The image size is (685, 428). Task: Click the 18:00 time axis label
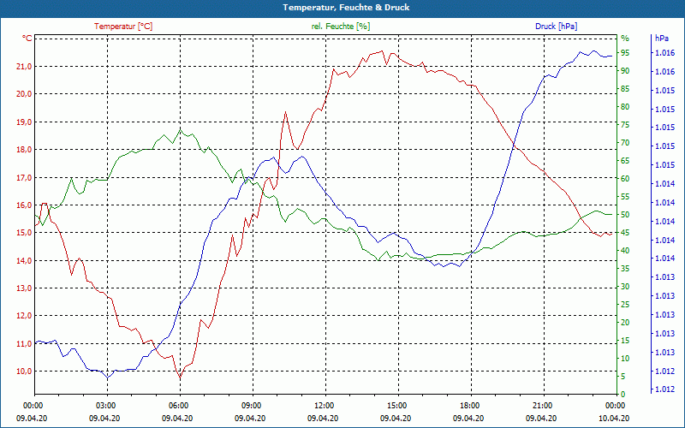(x=469, y=406)
